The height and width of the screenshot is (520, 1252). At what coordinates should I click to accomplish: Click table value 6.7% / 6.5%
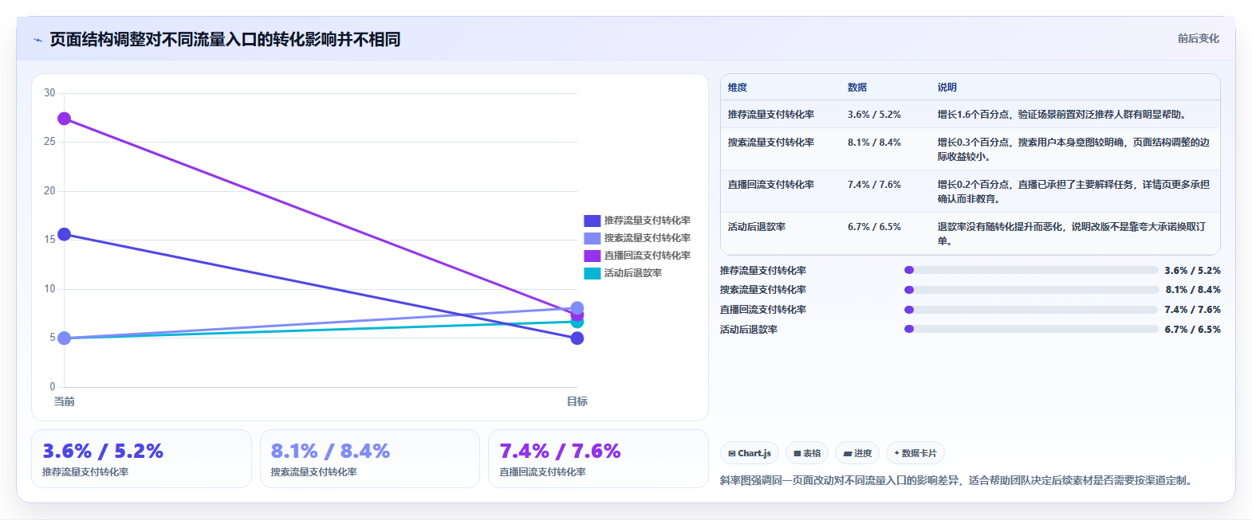[874, 227]
